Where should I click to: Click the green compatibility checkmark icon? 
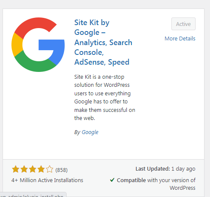coord(112,180)
